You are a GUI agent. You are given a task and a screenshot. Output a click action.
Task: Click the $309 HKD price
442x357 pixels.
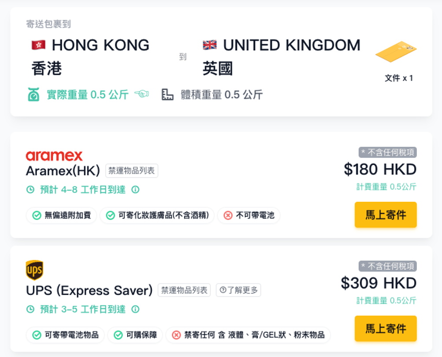(x=379, y=283)
